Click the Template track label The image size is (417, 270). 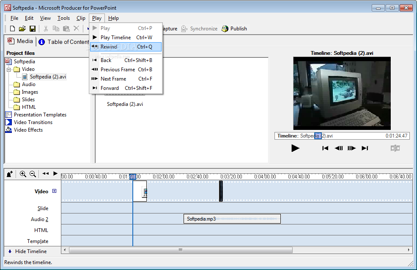coord(38,241)
